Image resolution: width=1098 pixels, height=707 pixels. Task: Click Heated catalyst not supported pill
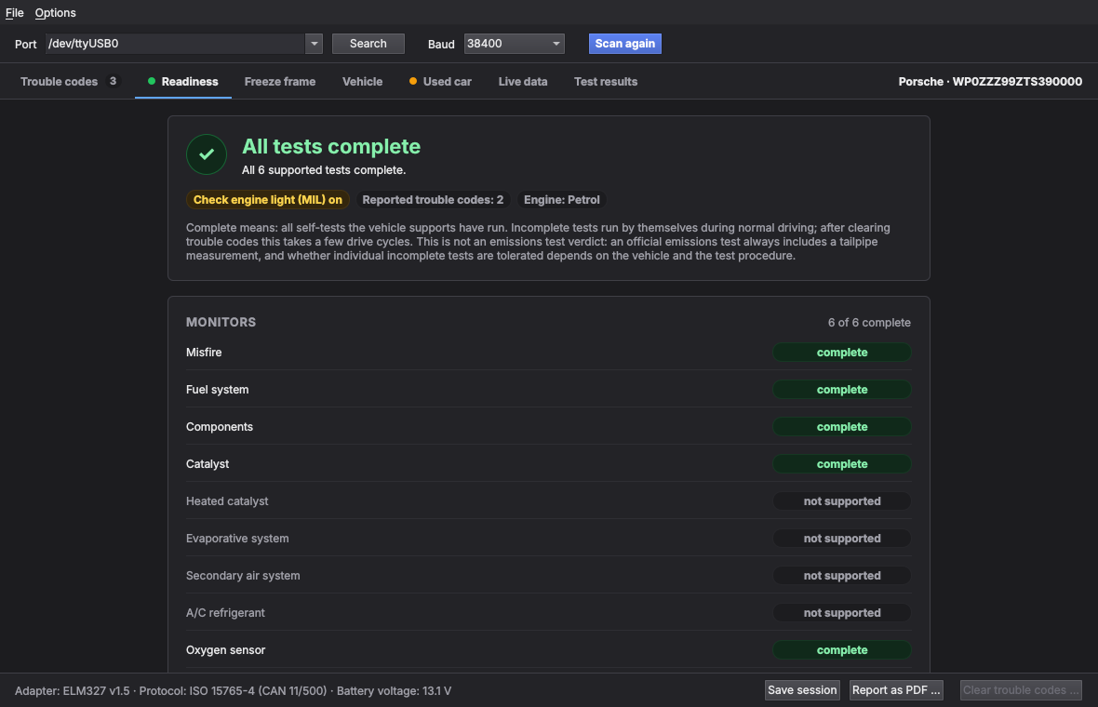click(x=842, y=501)
